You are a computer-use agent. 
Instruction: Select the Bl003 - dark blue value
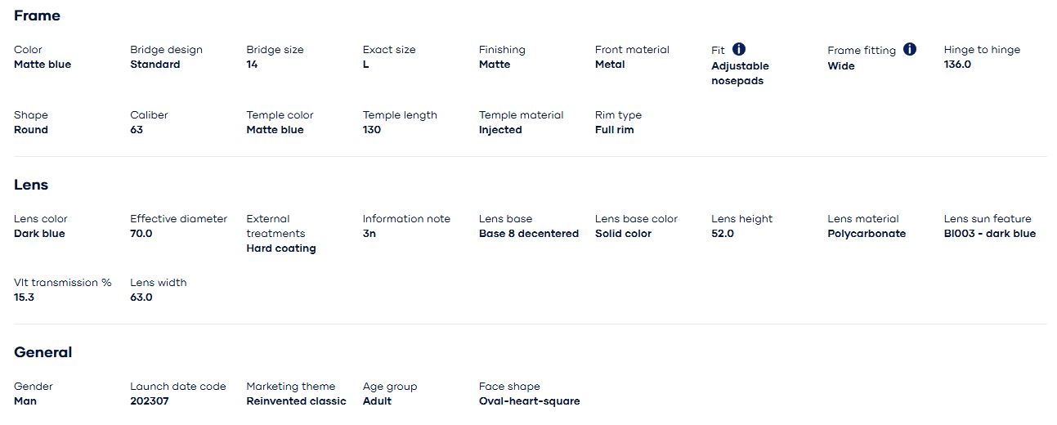click(989, 234)
